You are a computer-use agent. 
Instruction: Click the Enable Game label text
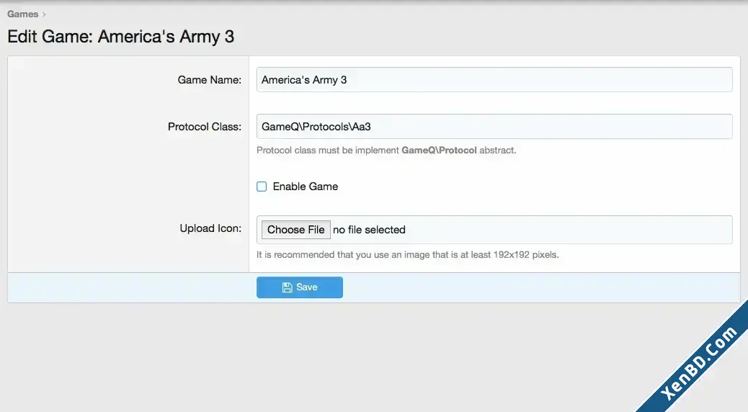coord(306,187)
